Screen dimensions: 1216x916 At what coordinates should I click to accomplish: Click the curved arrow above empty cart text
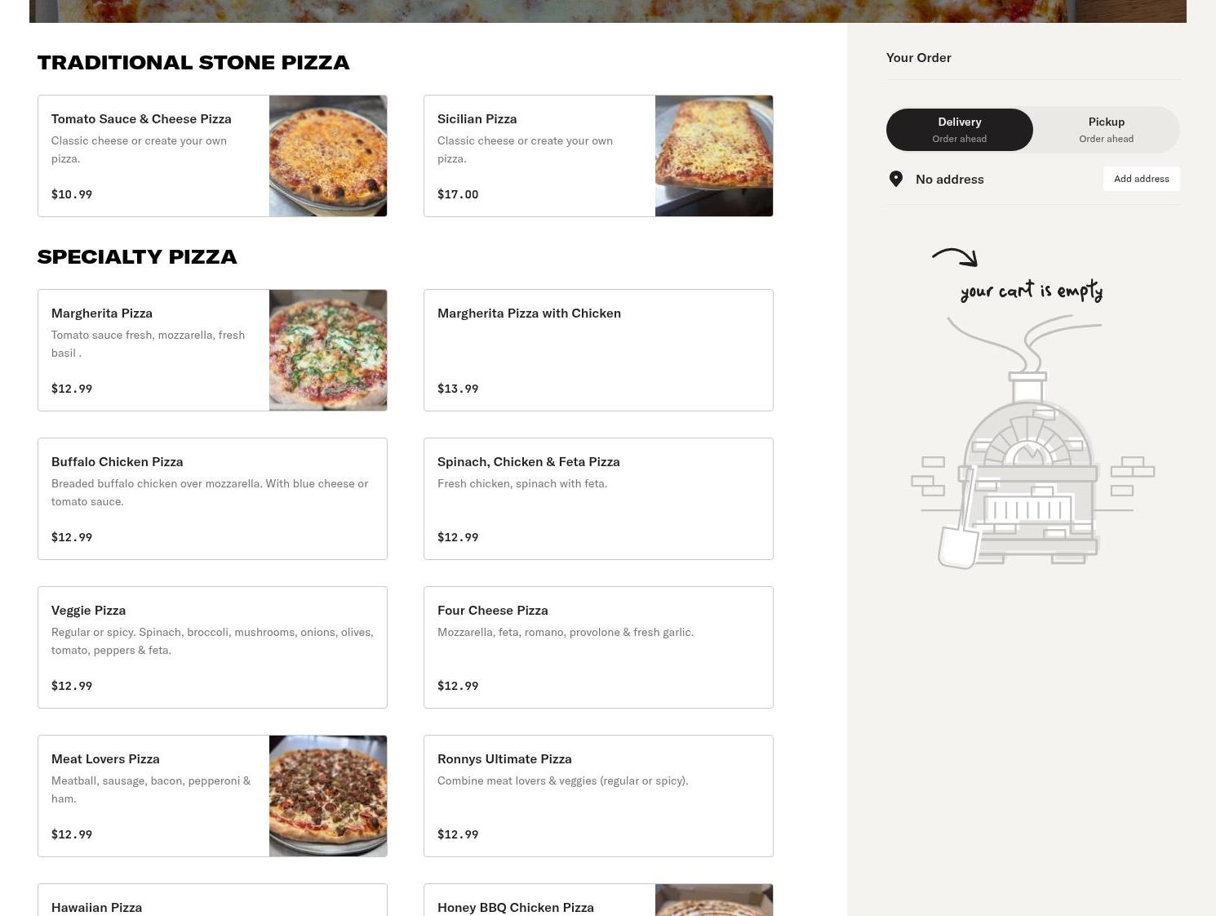coord(955,257)
